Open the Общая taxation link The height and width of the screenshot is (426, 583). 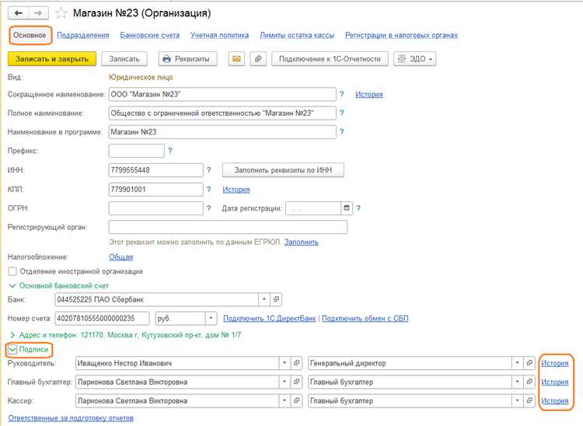[120, 257]
